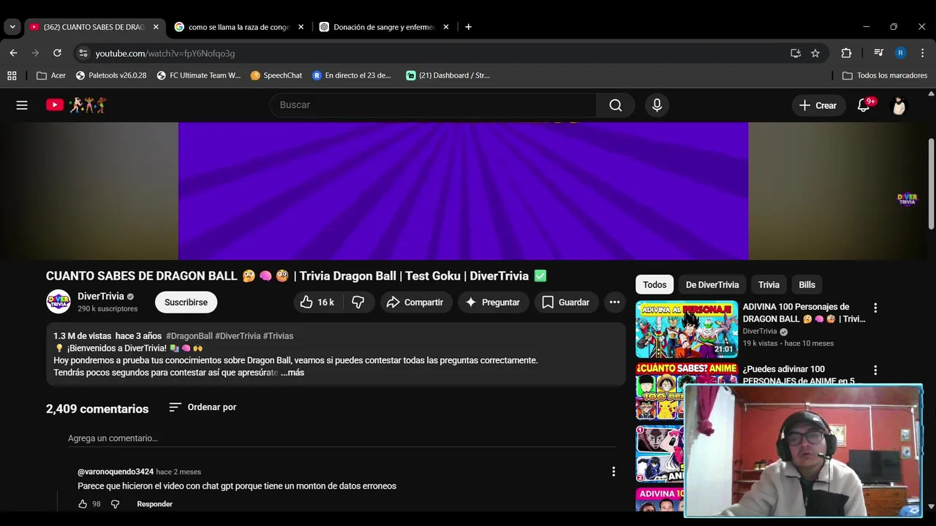936x526 pixels.
Task: Open Chrome profile R avatar
Action: click(x=900, y=53)
